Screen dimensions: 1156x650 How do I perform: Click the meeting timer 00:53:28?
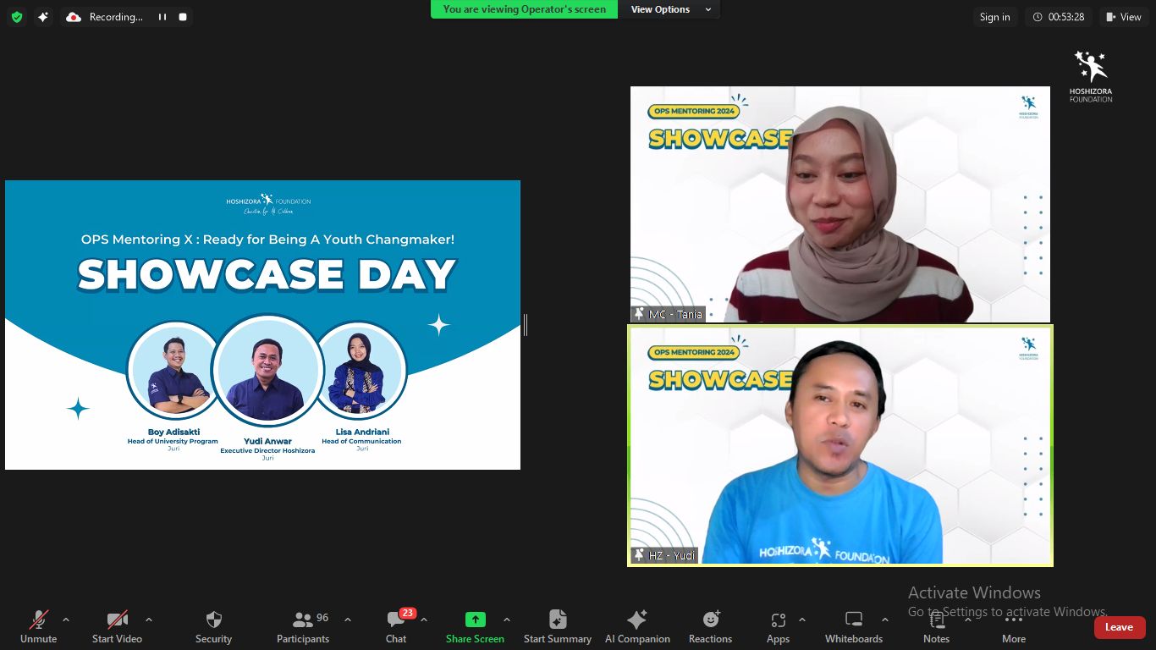pos(1059,17)
